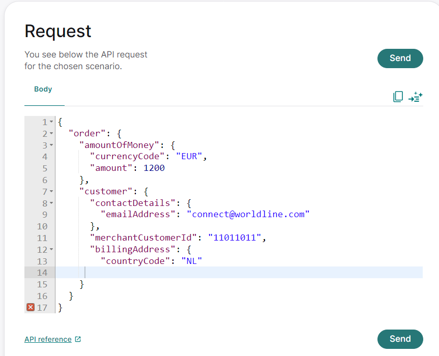Click the "amount" key on line 5
The height and width of the screenshot is (356, 439).
pyautogui.click(x=111, y=168)
